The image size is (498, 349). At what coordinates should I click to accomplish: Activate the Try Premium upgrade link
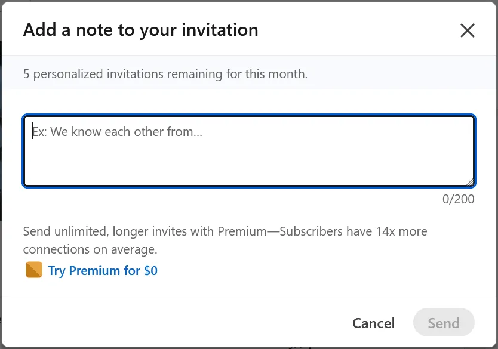(x=103, y=270)
